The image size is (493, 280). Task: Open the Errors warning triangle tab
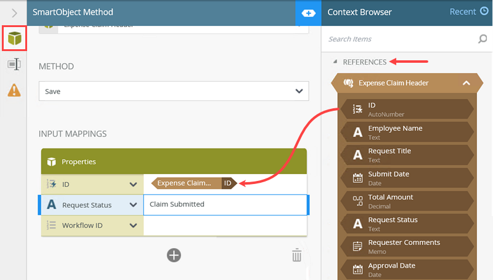(x=14, y=90)
